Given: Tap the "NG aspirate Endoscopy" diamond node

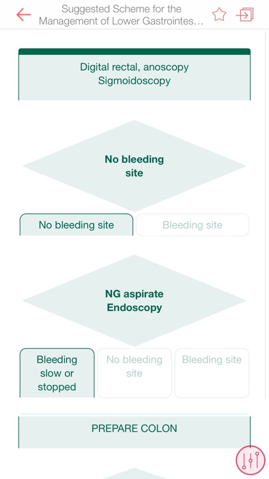Looking at the screenshot, I should (134, 301).
